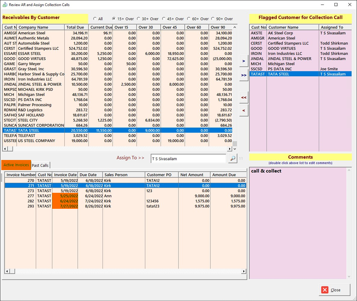The image size is (357, 301).
Task: Click the Assign To text field
Action: point(188,158)
